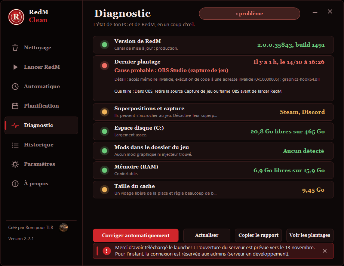
Task: Open the À propos page
Action: pos(41,183)
